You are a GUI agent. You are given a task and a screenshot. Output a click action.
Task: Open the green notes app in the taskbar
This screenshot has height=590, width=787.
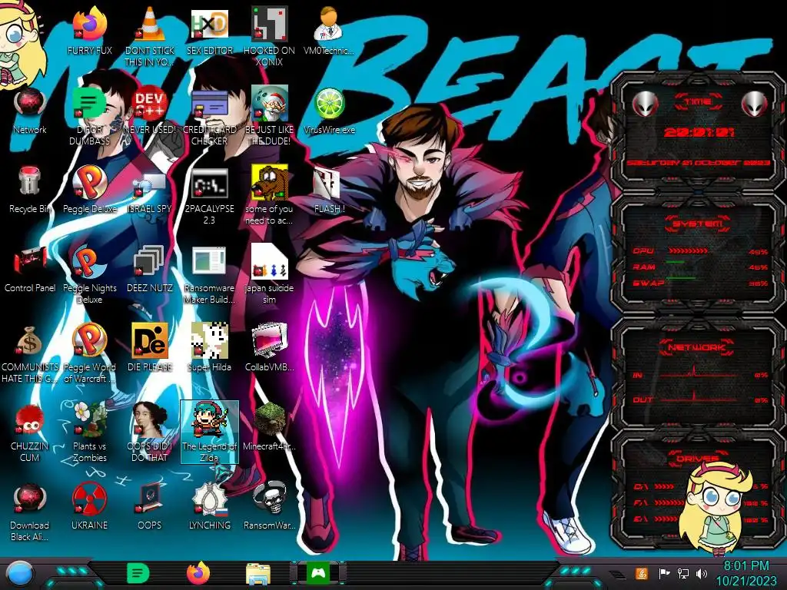click(138, 573)
